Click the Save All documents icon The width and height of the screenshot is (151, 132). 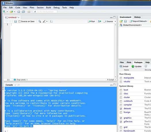pyautogui.click(x=23, y=12)
